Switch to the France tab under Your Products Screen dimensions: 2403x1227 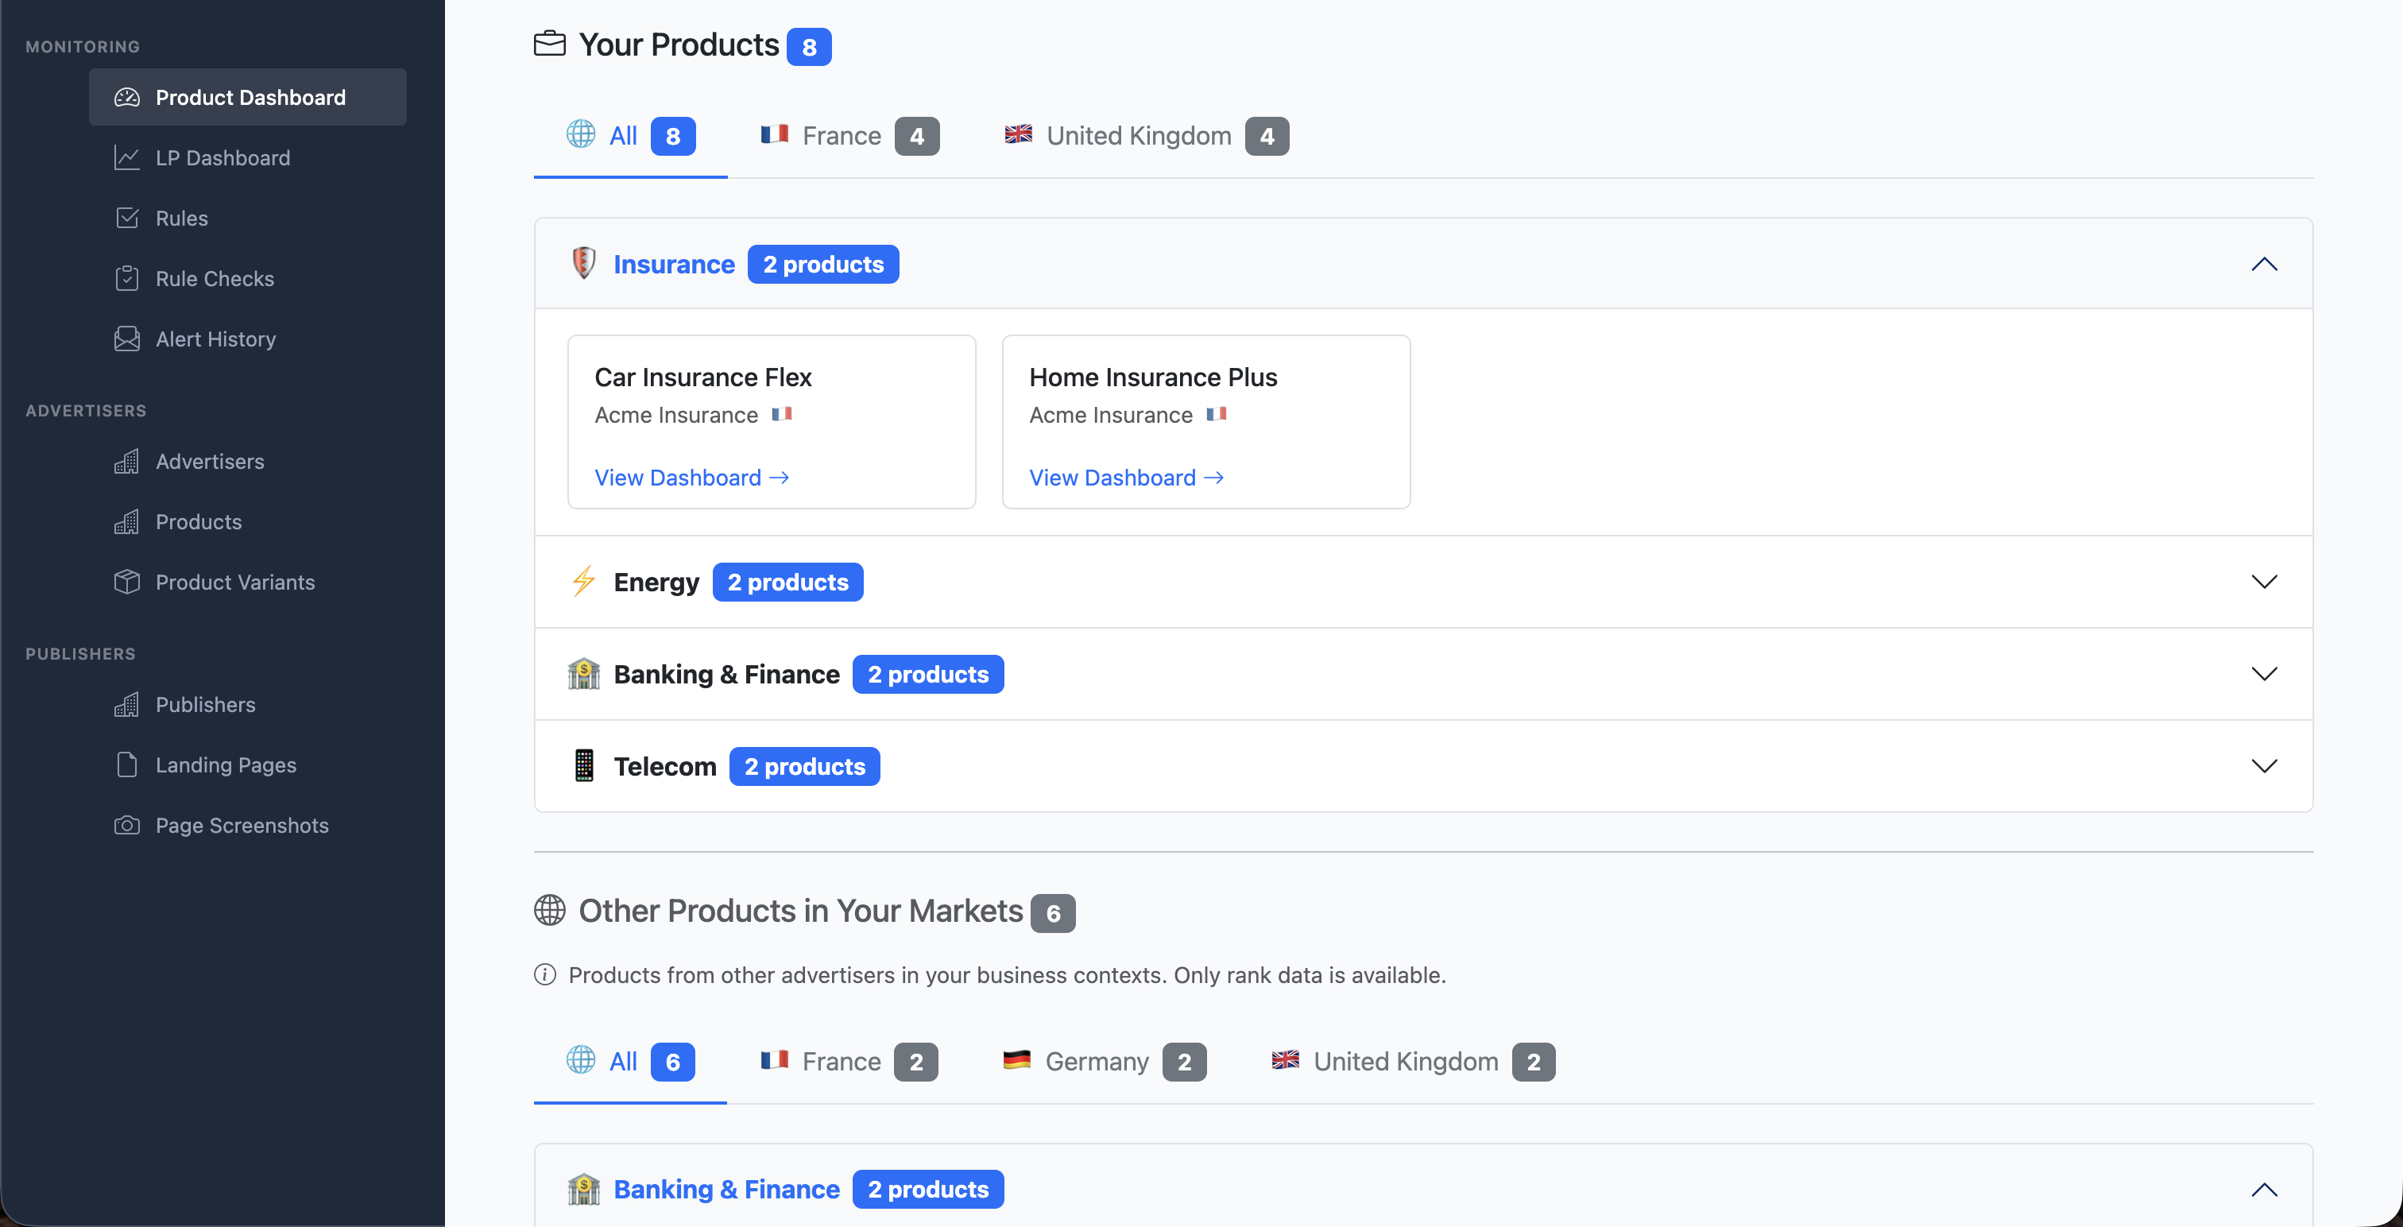842,135
